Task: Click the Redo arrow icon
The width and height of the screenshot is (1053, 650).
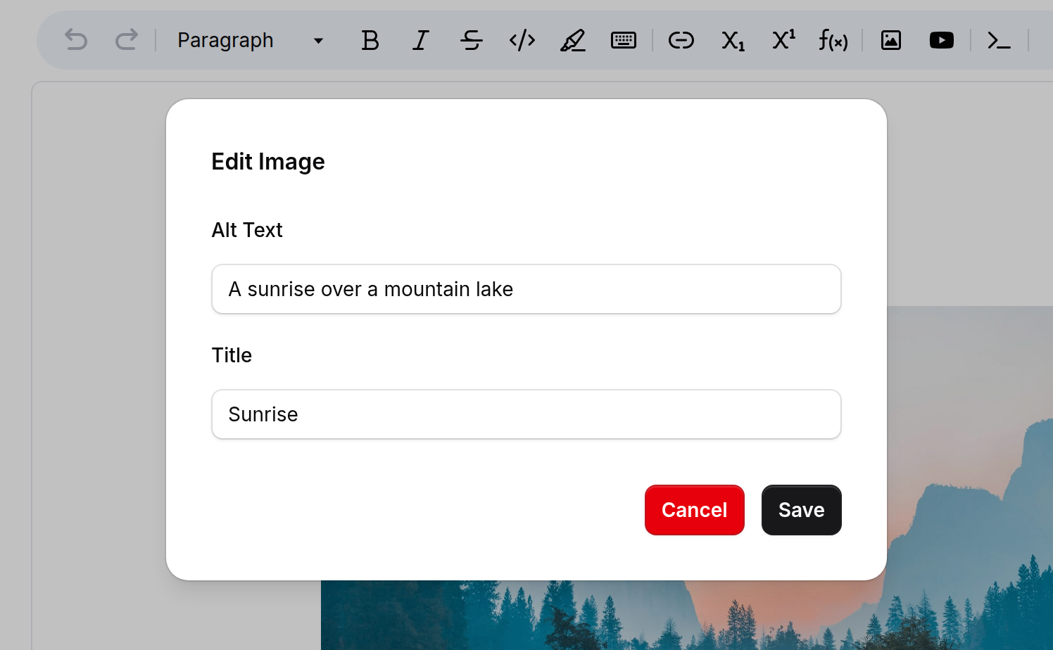Action: [x=127, y=40]
